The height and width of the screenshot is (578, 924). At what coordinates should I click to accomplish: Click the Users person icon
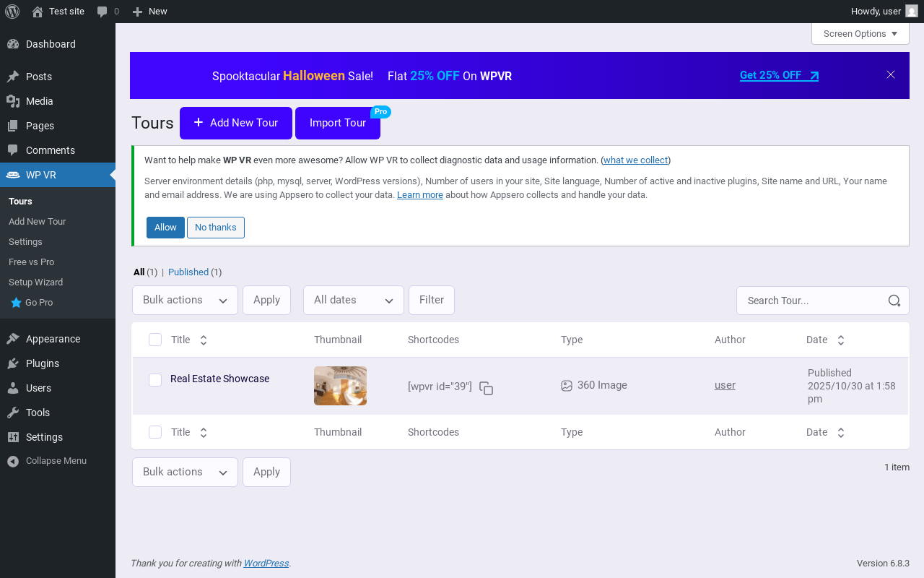pyautogui.click(x=13, y=388)
